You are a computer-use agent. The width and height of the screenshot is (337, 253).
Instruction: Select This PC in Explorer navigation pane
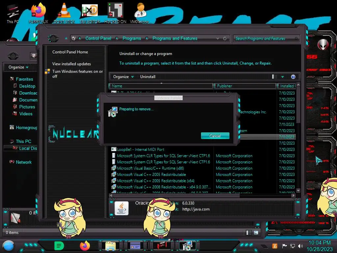(23, 141)
